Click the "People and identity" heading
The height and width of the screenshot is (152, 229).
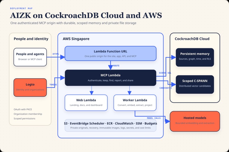tap(31, 39)
